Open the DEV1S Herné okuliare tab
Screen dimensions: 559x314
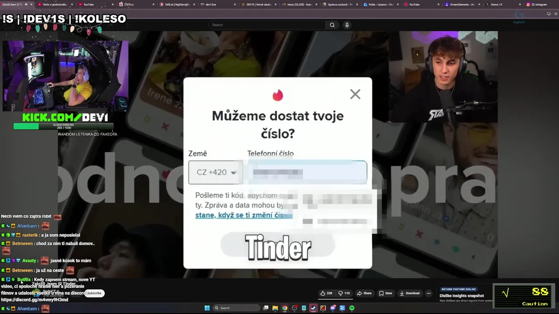pyautogui.click(x=259, y=4)
